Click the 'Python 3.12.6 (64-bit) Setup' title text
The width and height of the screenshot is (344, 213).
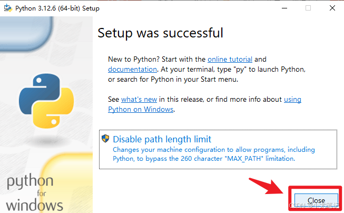pos(57,8)
